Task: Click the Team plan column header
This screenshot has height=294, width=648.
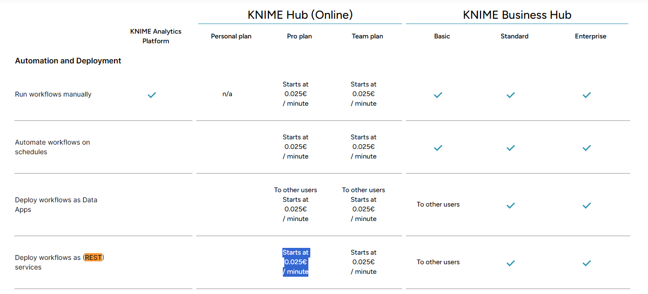Action: click(367, 37)
